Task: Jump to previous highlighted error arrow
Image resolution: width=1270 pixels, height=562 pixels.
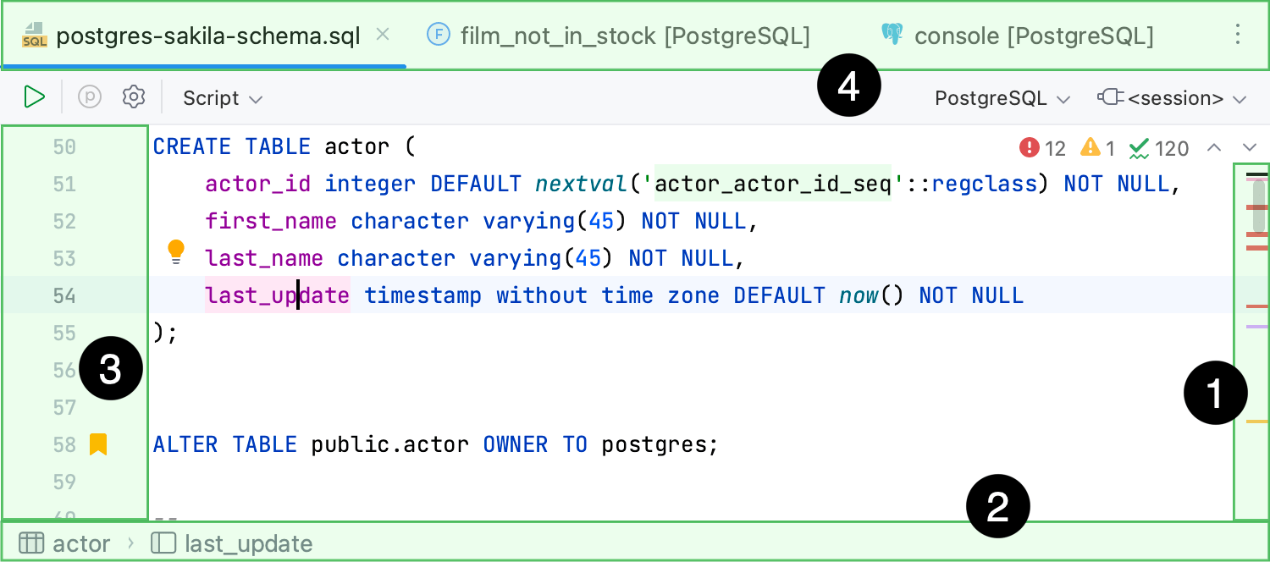Action: [x=1214, y=148]
